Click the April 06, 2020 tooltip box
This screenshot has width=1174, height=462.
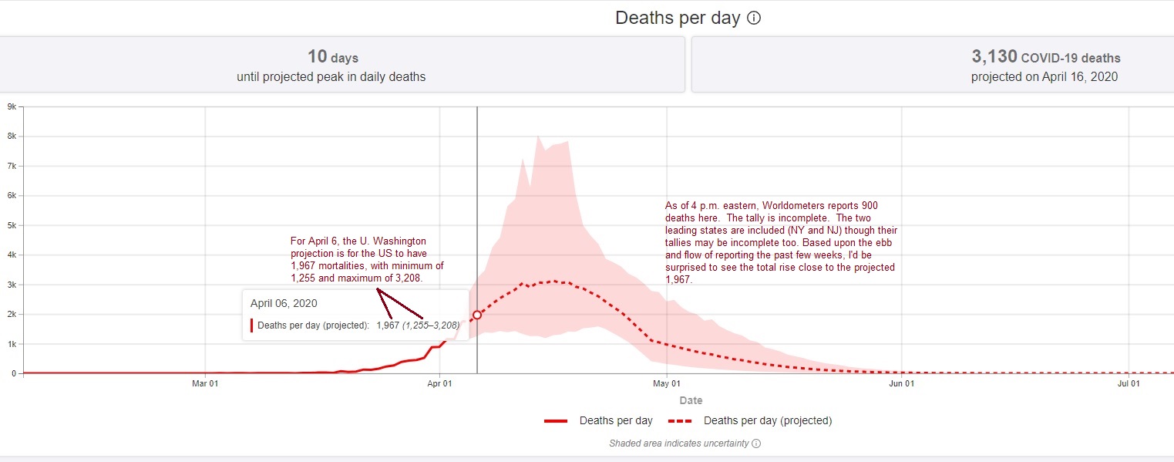tap(355, 315)
